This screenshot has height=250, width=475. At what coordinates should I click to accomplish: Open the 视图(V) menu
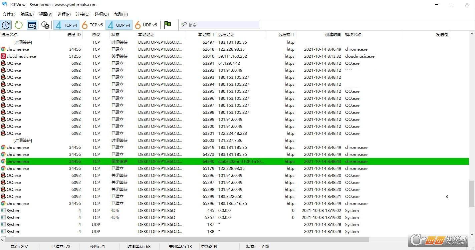click(x=45, y=14)
